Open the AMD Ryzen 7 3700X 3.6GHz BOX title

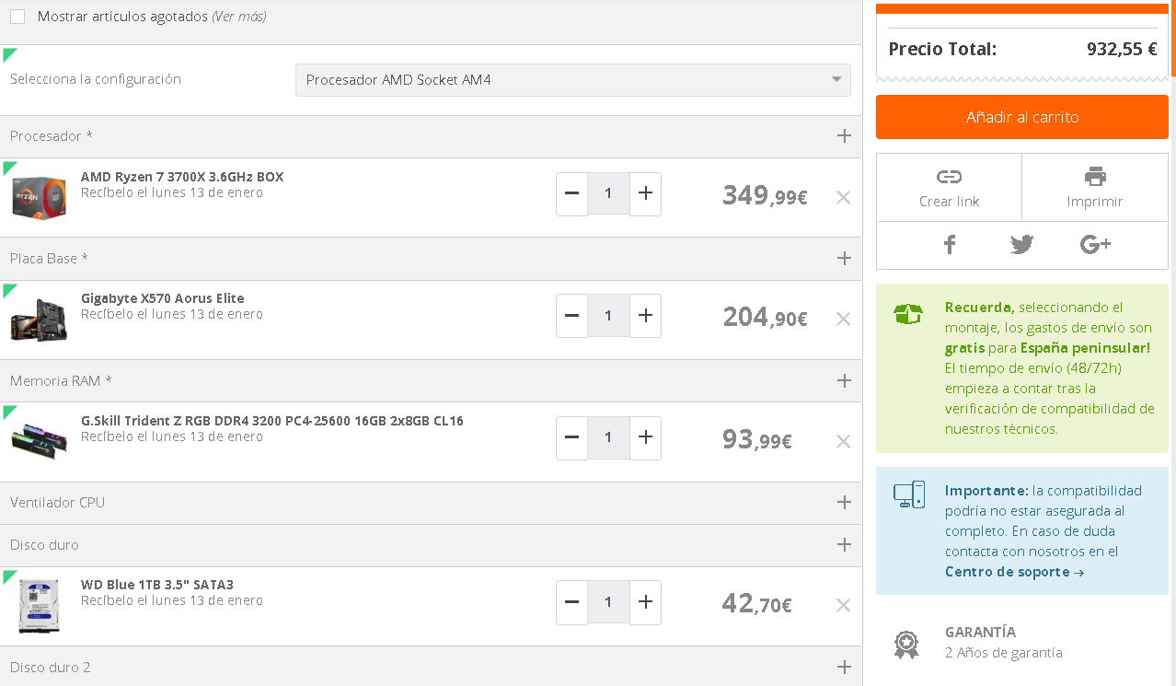tap(182, 177)
